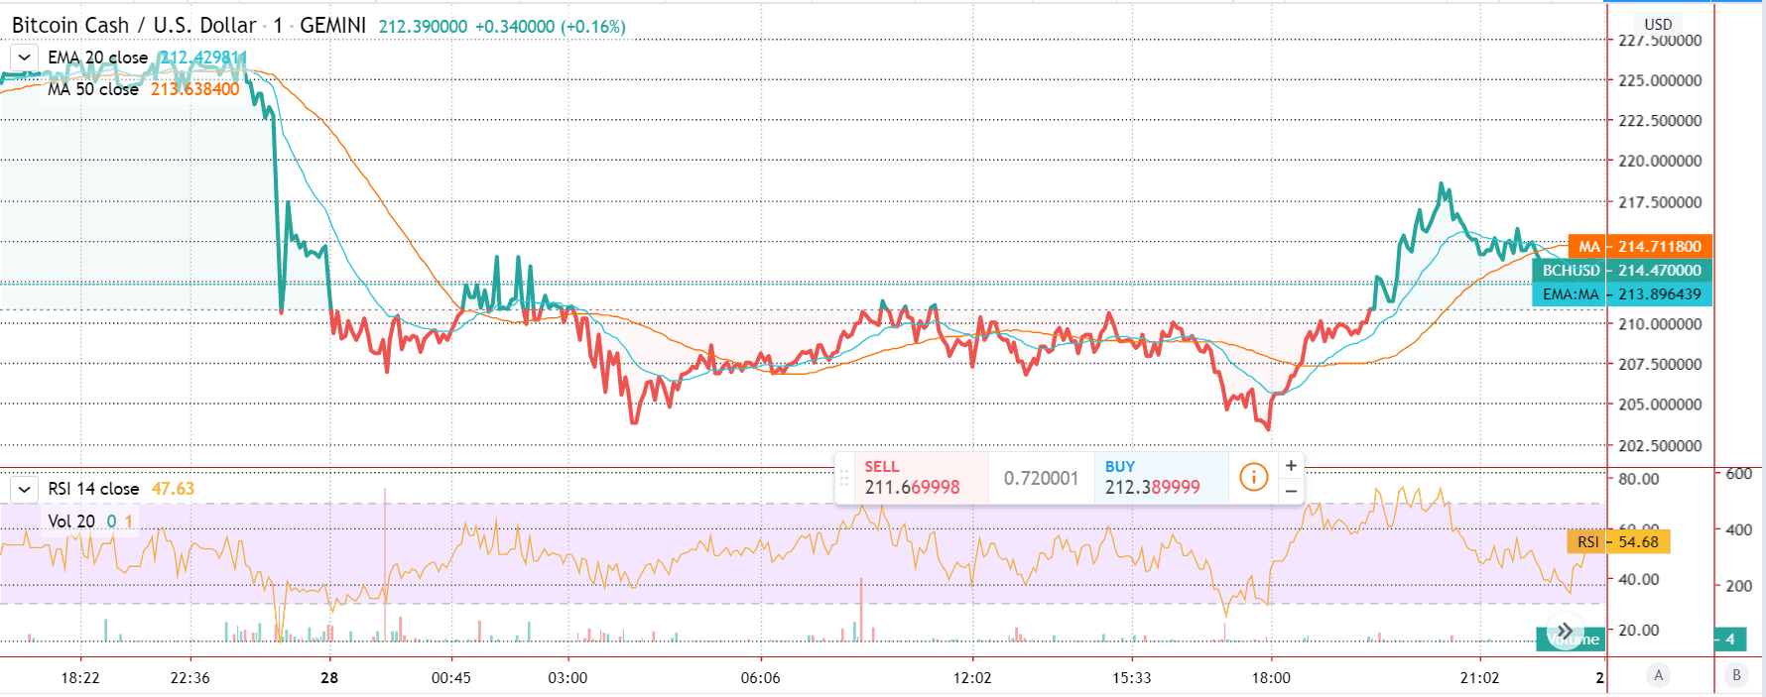Collapse the EMA/MA indicator legend arrow
The height and width of the screenshot is (697, 1766).
(24, 58)
